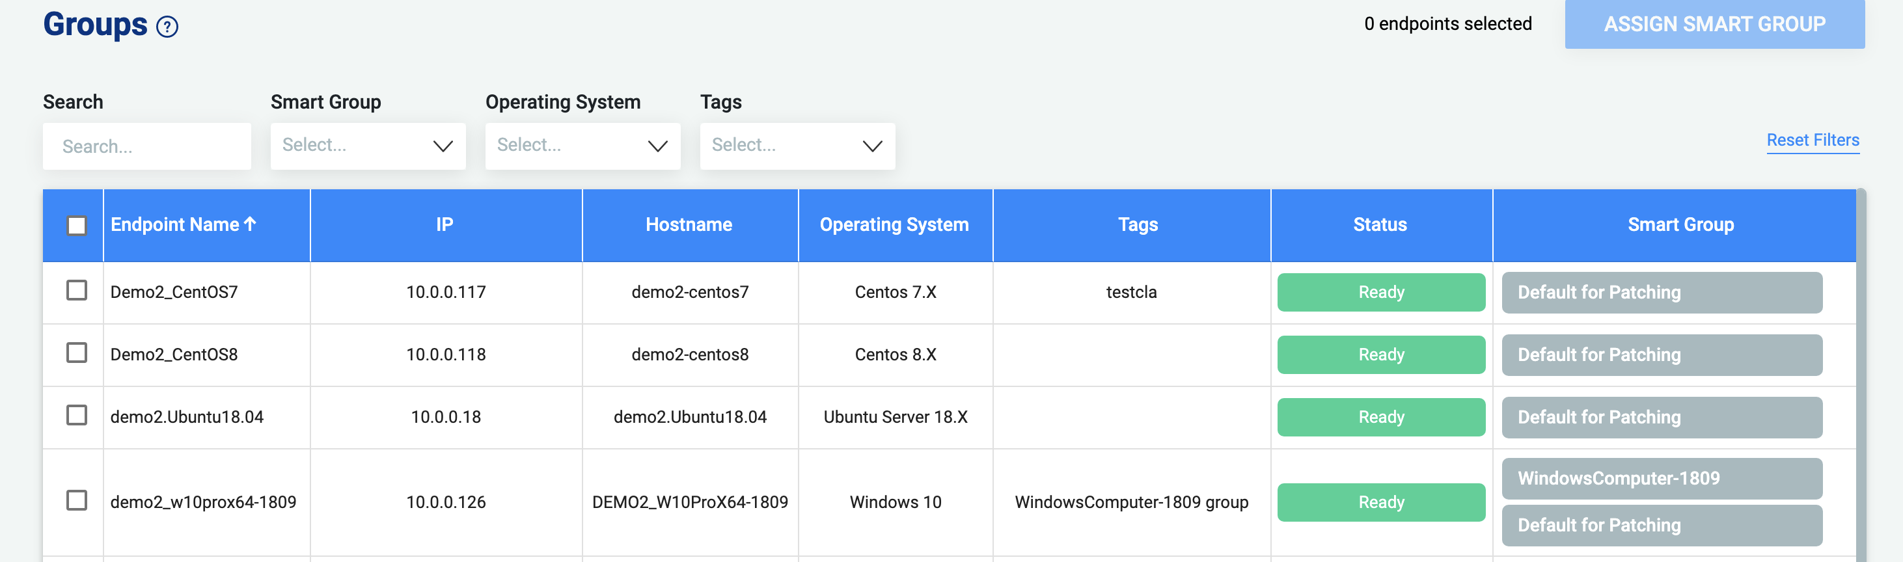The image size is (1903, 562).
Task: Click the Ready status for demo2_w10prox64-1809
Action: [1380, 502]
